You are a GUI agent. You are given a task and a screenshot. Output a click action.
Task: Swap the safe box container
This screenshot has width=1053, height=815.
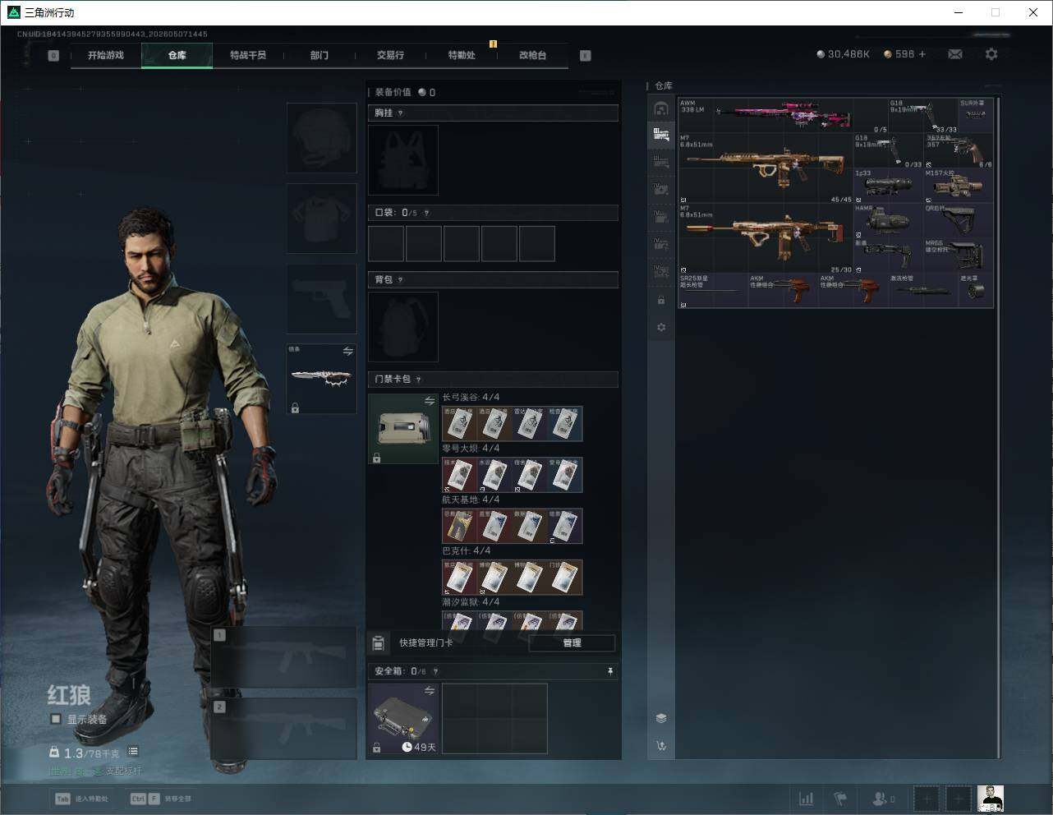click(429, 691)
